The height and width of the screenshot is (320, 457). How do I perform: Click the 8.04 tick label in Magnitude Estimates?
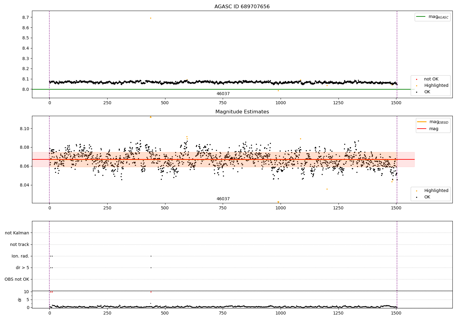[24, 185]
